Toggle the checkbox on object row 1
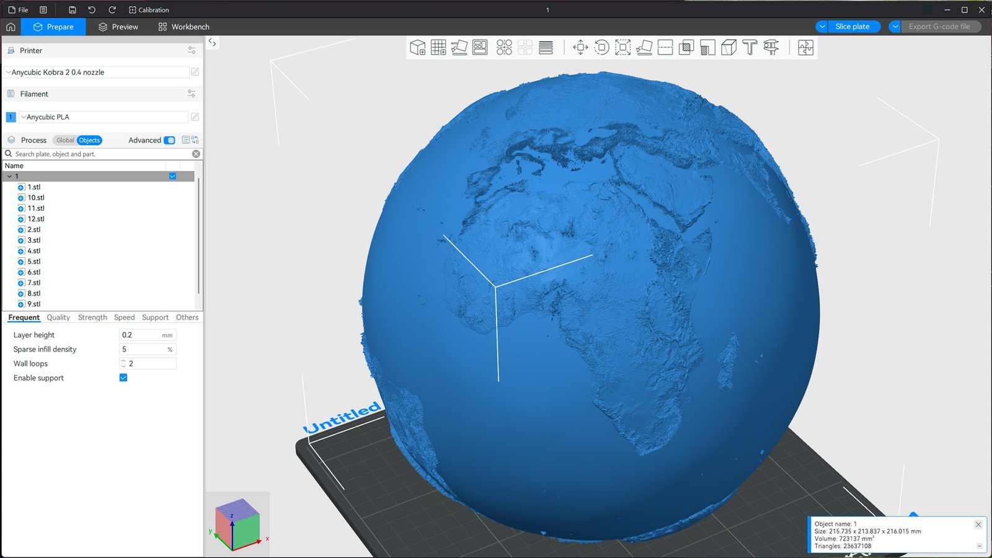The image size is (992, 558). (173, 176)
